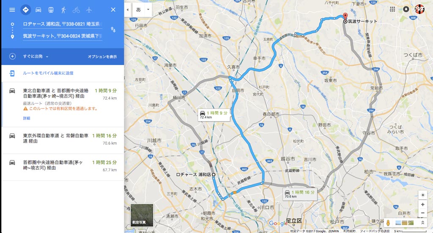Screen dimensions: 433x233
Task: Open the すぐに出発 departure time dropdown
Action: point(36,57)
